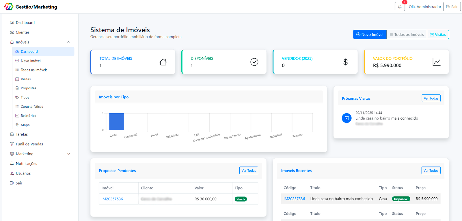Open Clientes in the sidebar

click(23, 32)
